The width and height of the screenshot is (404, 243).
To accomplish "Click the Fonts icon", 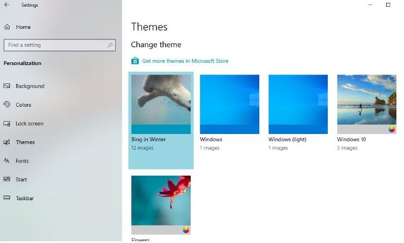I will pos(7,161).
